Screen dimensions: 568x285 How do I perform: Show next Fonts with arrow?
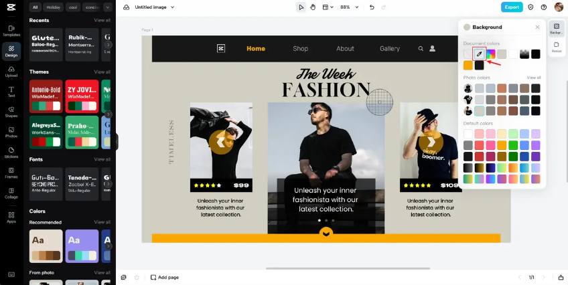(x=109, y=184)
